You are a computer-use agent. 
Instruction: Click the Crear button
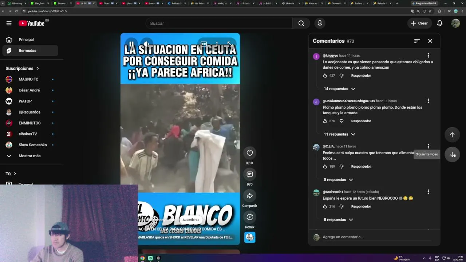click(x=419, y=23)
